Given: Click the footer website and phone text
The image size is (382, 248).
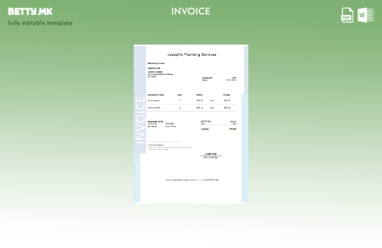Looking at the screenshot, I should 191,180.
